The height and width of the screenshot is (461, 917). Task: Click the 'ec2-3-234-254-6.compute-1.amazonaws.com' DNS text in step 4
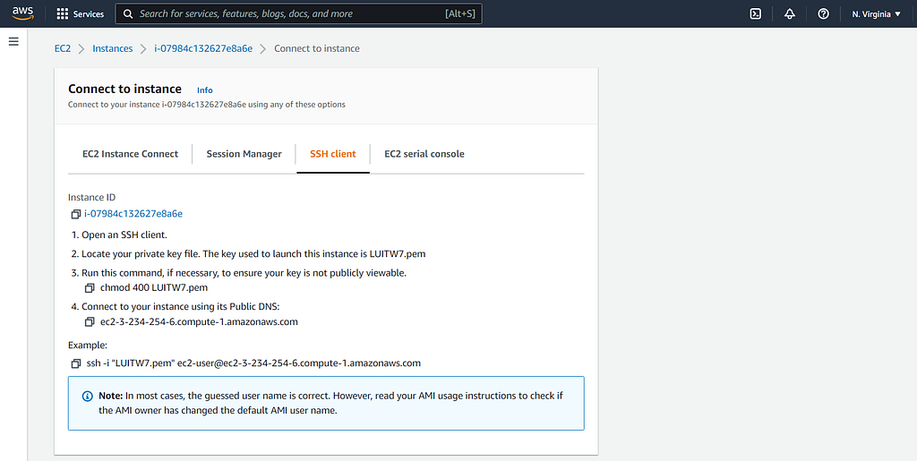click(x=199, y=321)
